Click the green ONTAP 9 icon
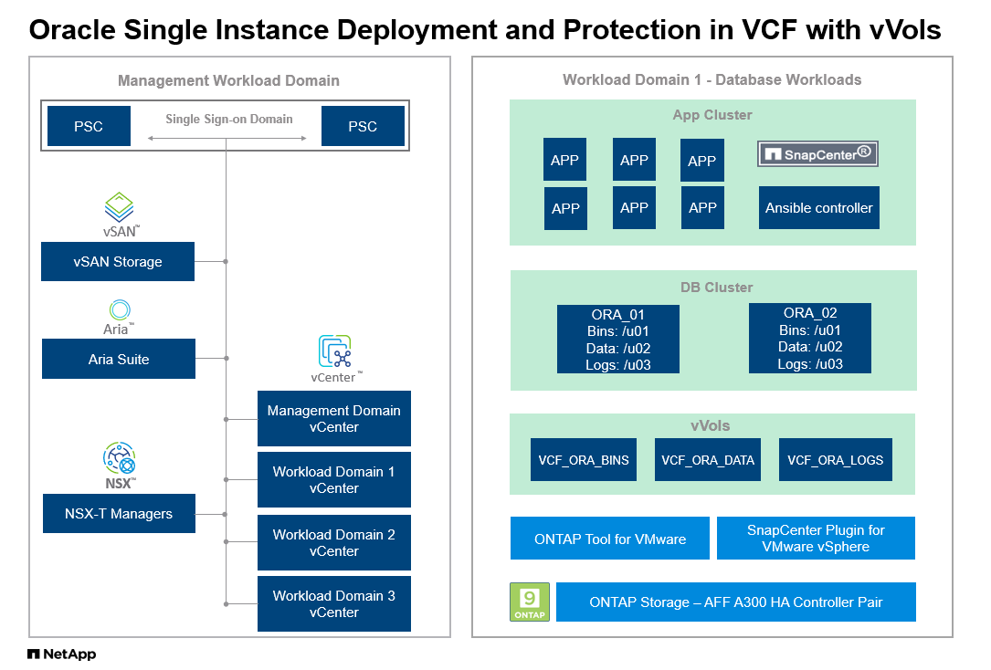This screenshot has height=670, width=991. point(530,602)
